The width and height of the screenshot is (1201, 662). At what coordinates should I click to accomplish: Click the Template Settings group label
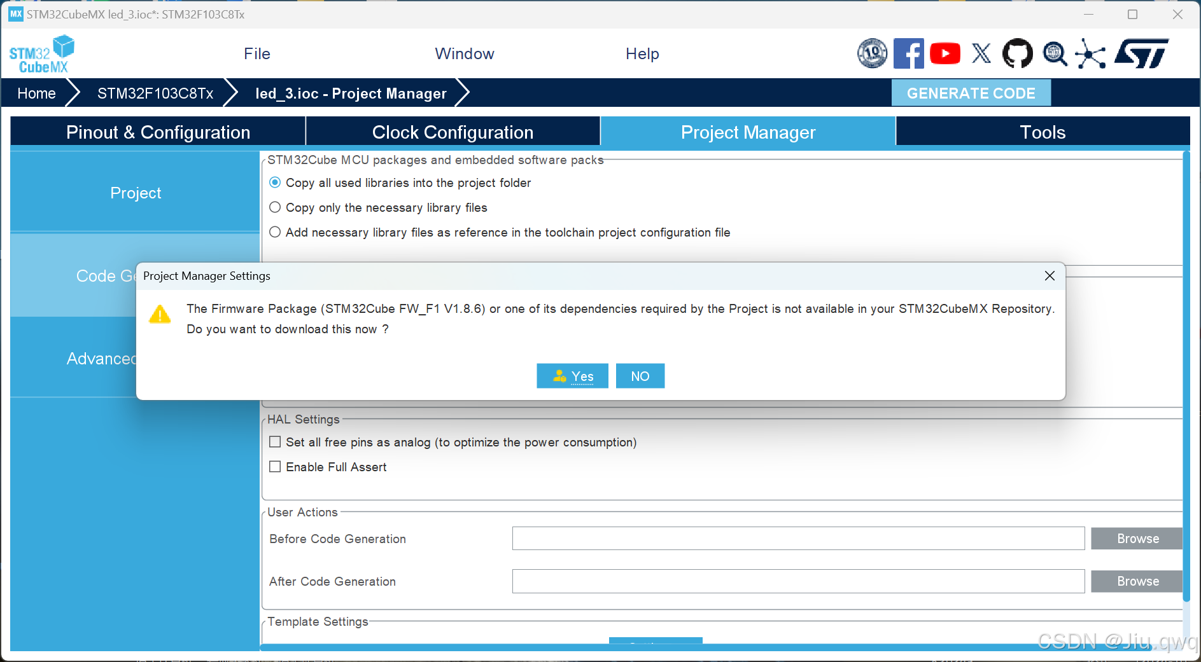[318, 621]
